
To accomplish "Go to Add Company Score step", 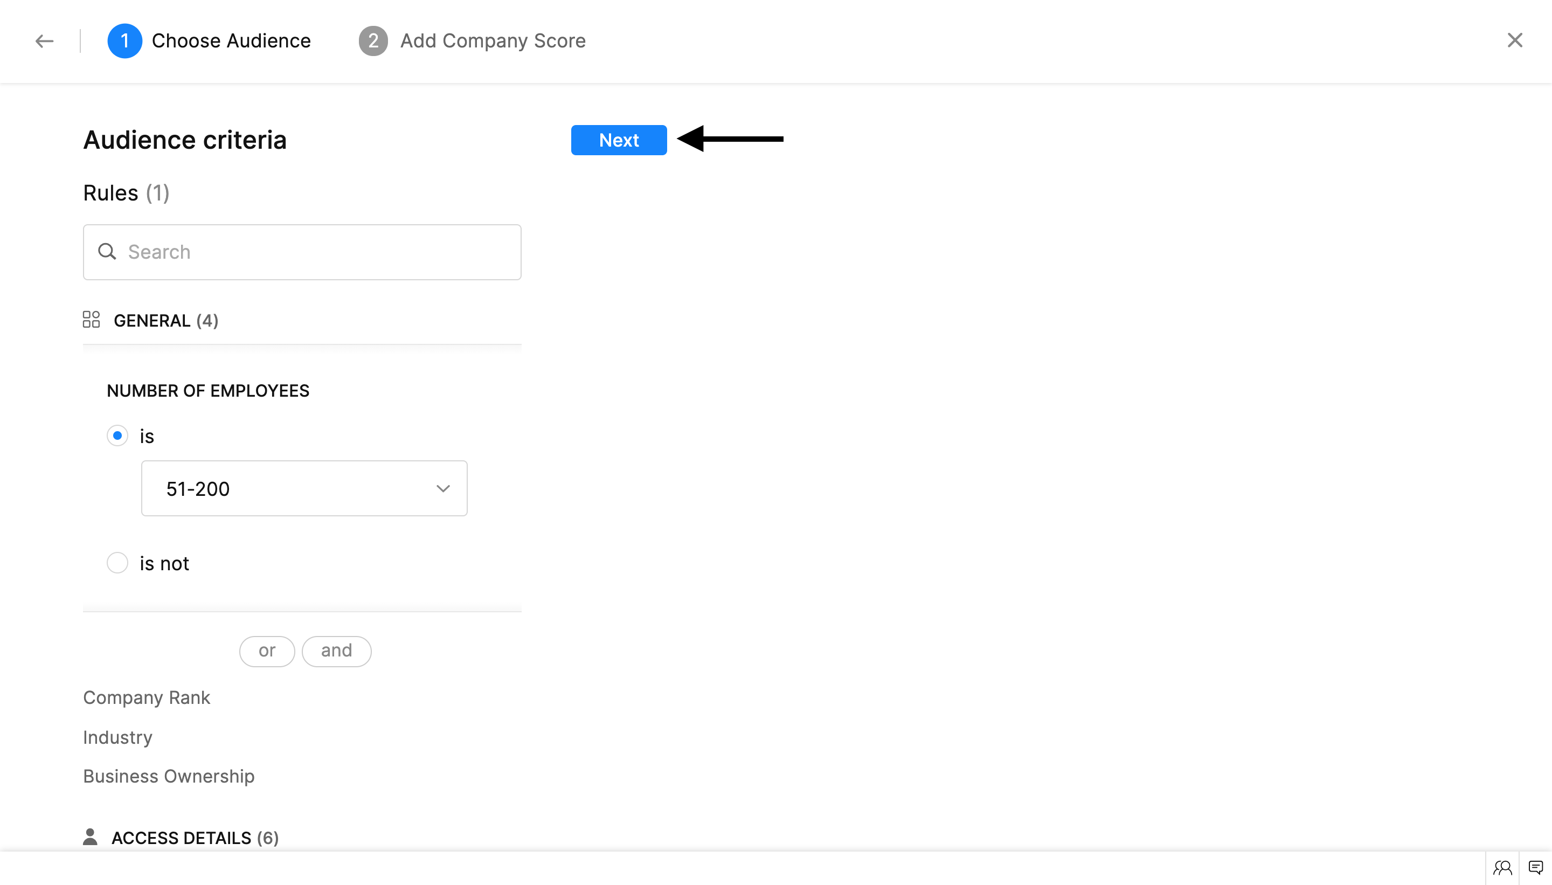I will click(492, 41).
